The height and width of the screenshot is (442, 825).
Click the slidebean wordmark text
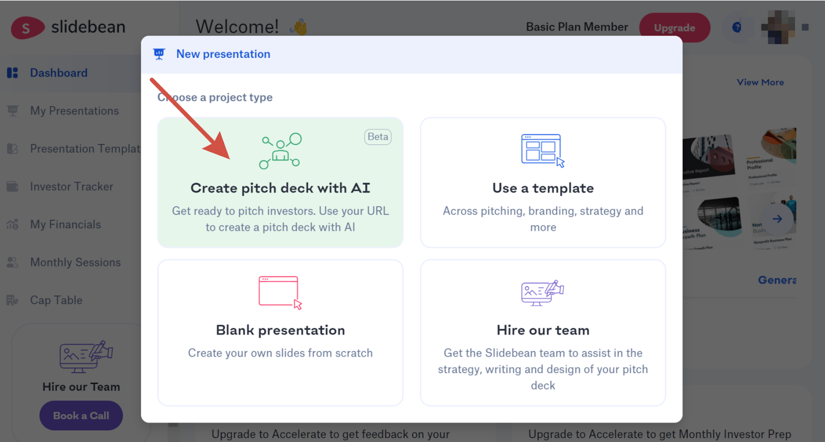pyautogui.click(x=88, y=27)
